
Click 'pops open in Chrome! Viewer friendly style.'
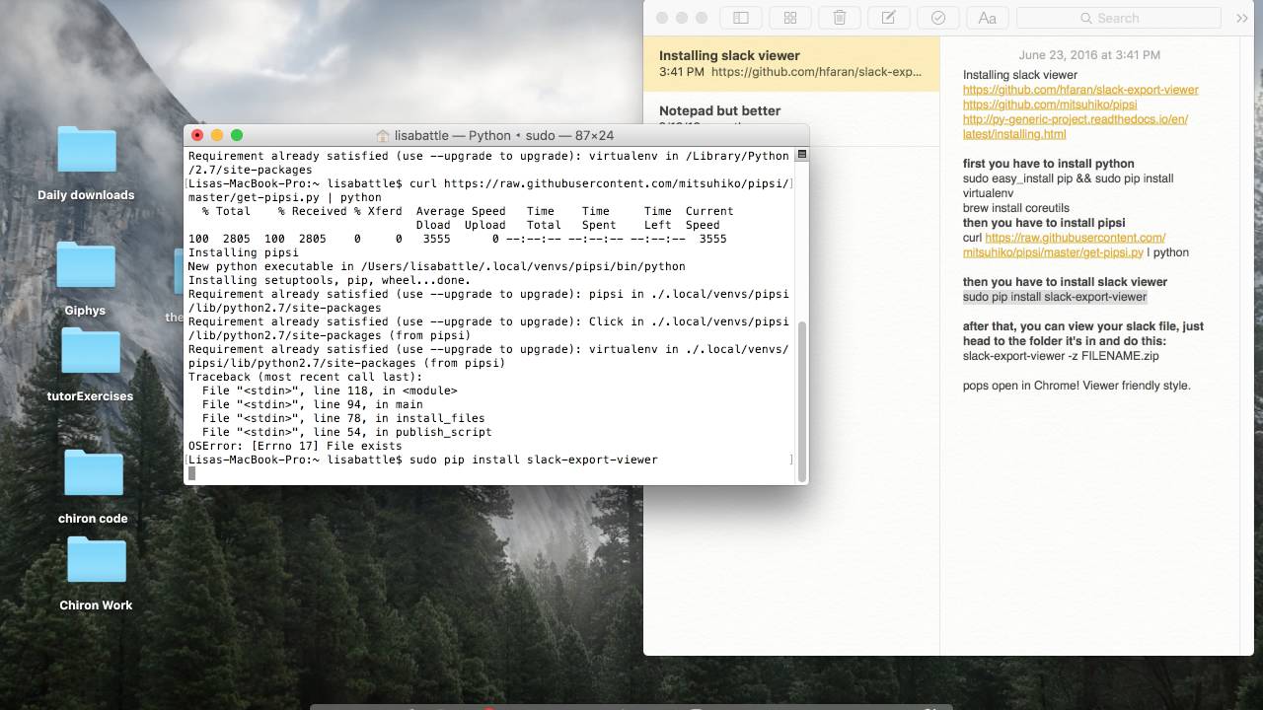tap(1077, 386)
